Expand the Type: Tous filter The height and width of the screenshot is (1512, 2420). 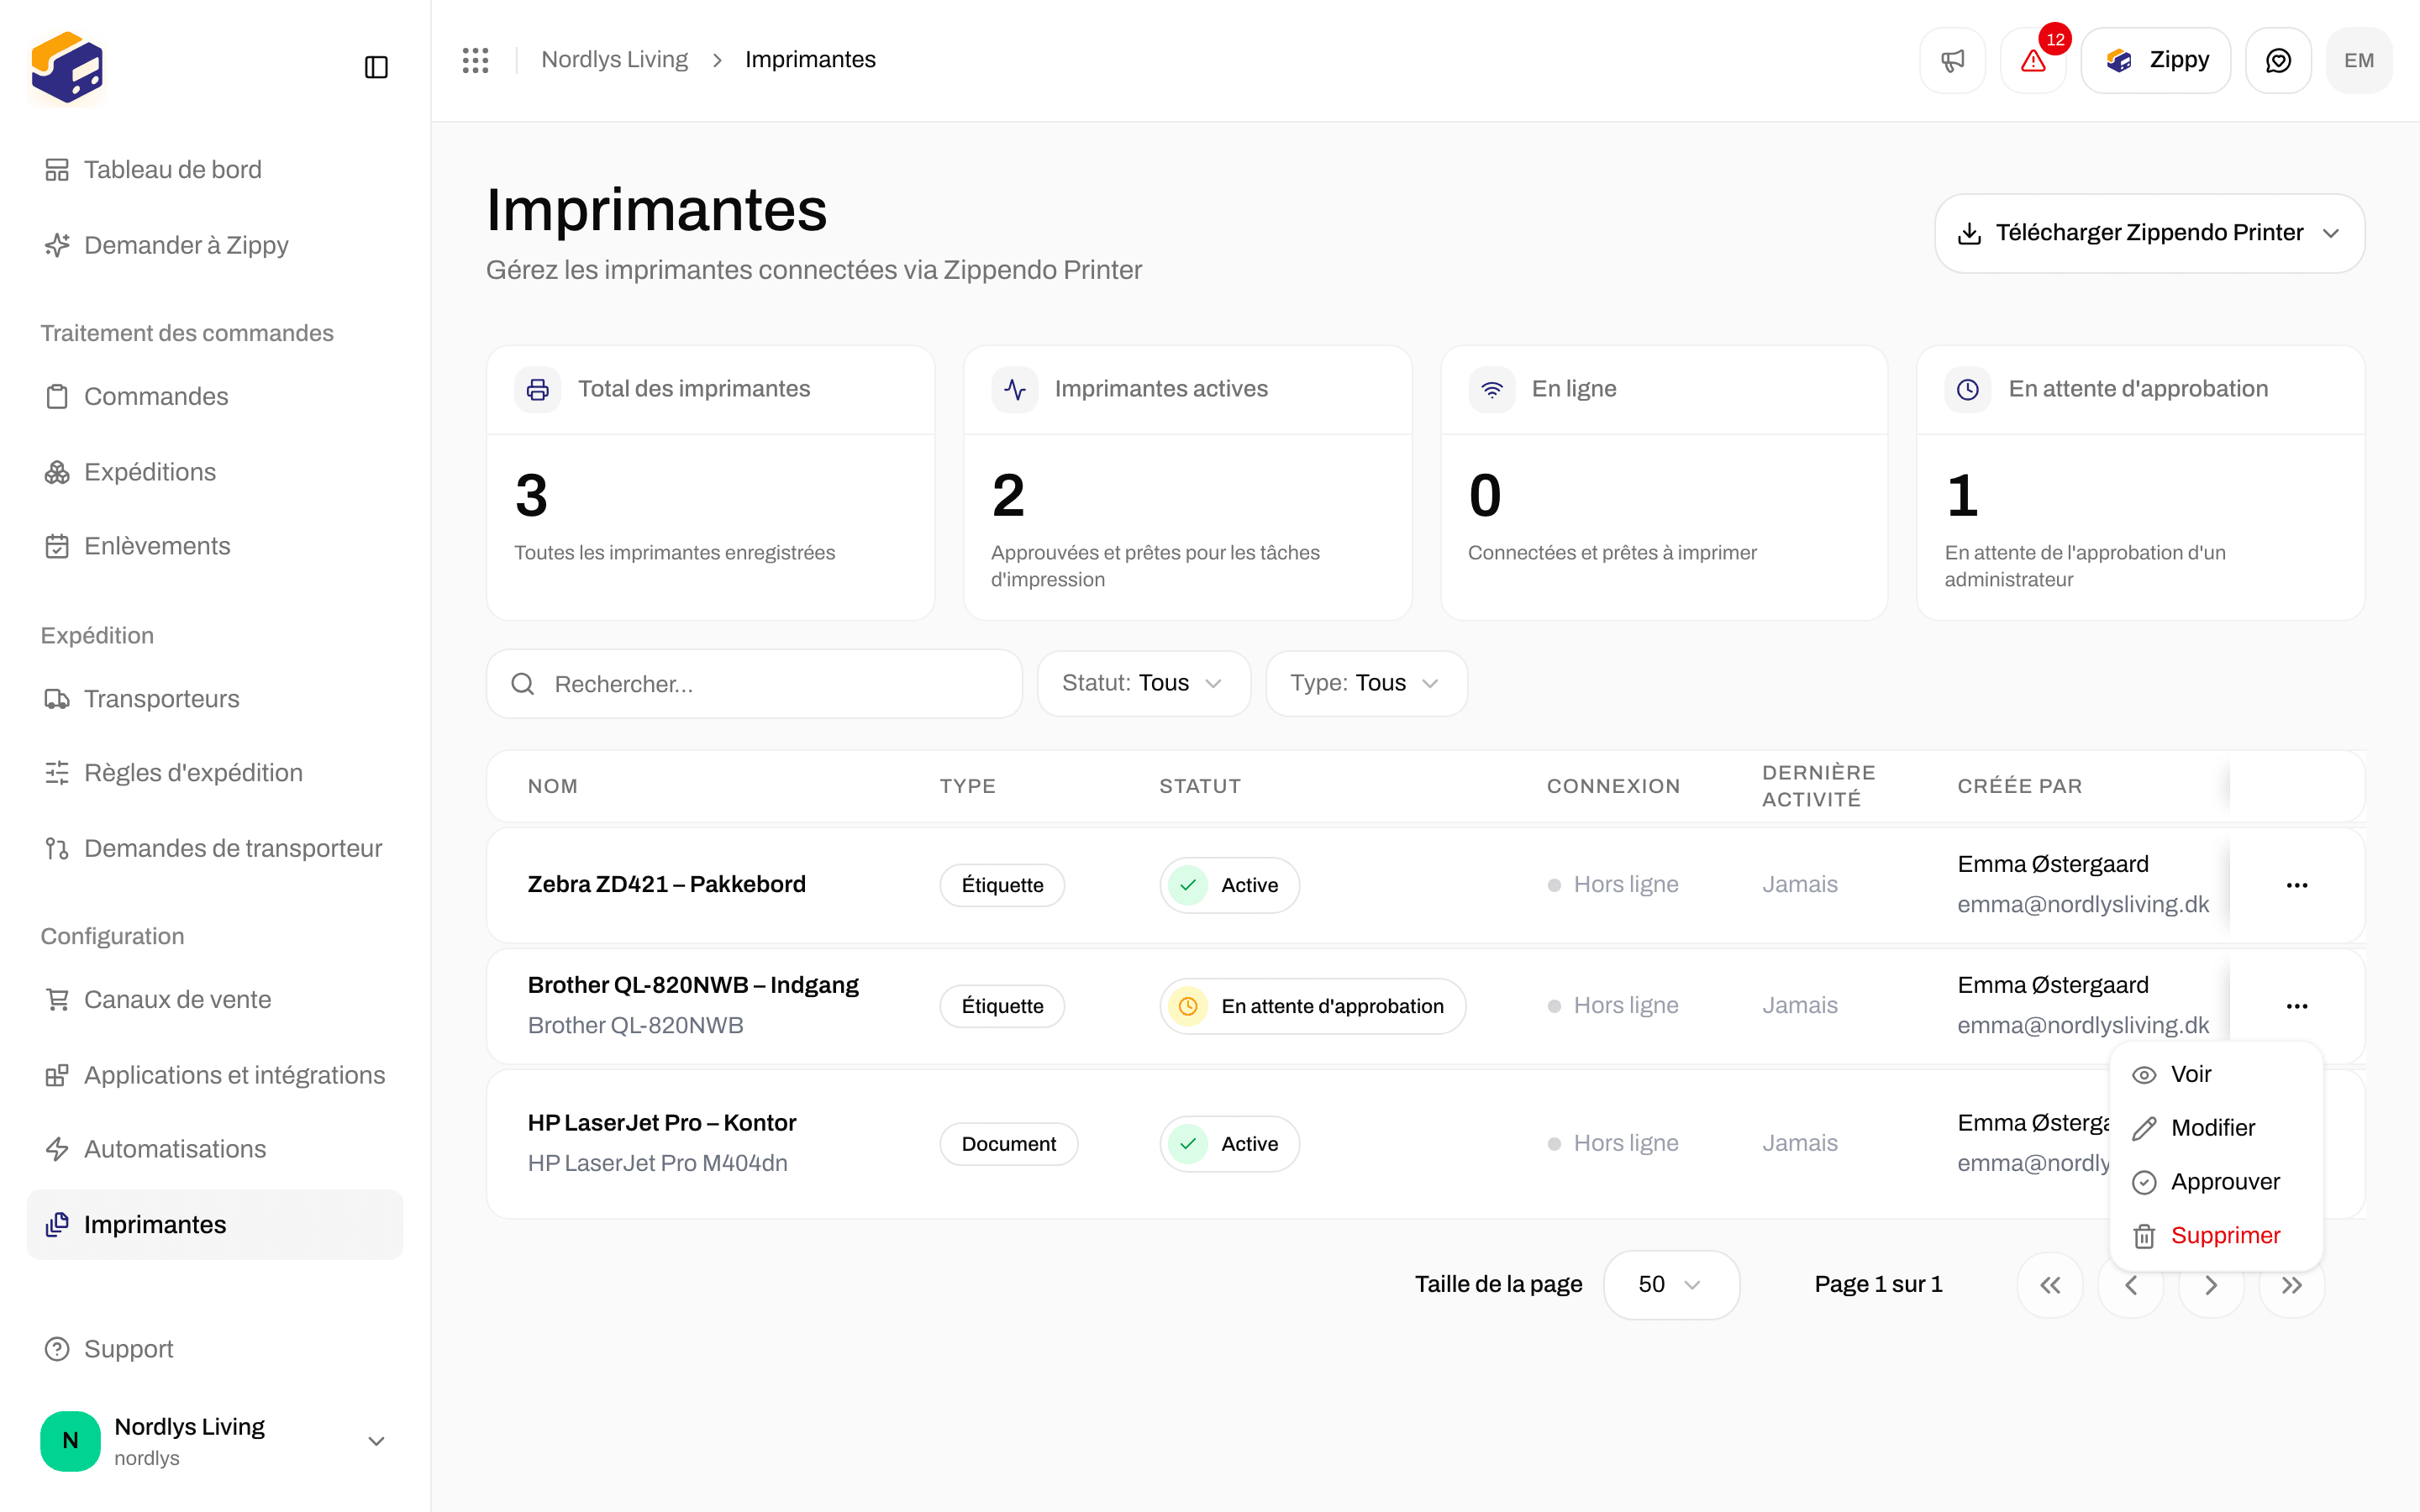tap(1366, 683)
